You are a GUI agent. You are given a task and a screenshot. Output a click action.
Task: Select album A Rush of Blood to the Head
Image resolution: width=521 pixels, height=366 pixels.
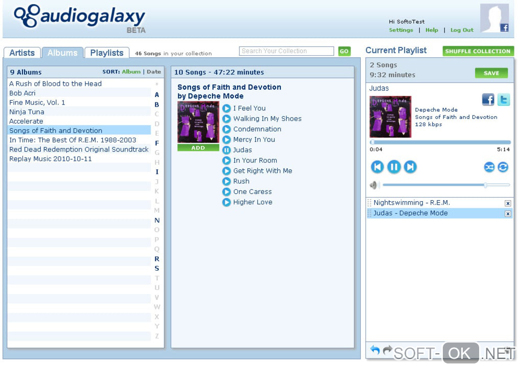pos(79,84)
